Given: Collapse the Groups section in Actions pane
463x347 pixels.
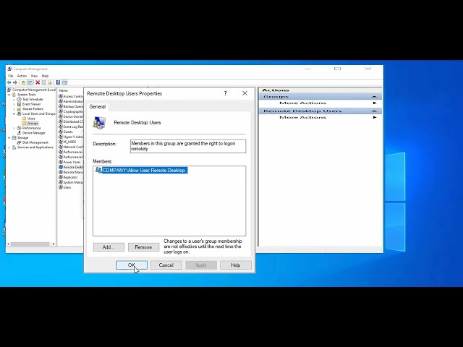Looking at the screenshot, I should pos(374,96).
